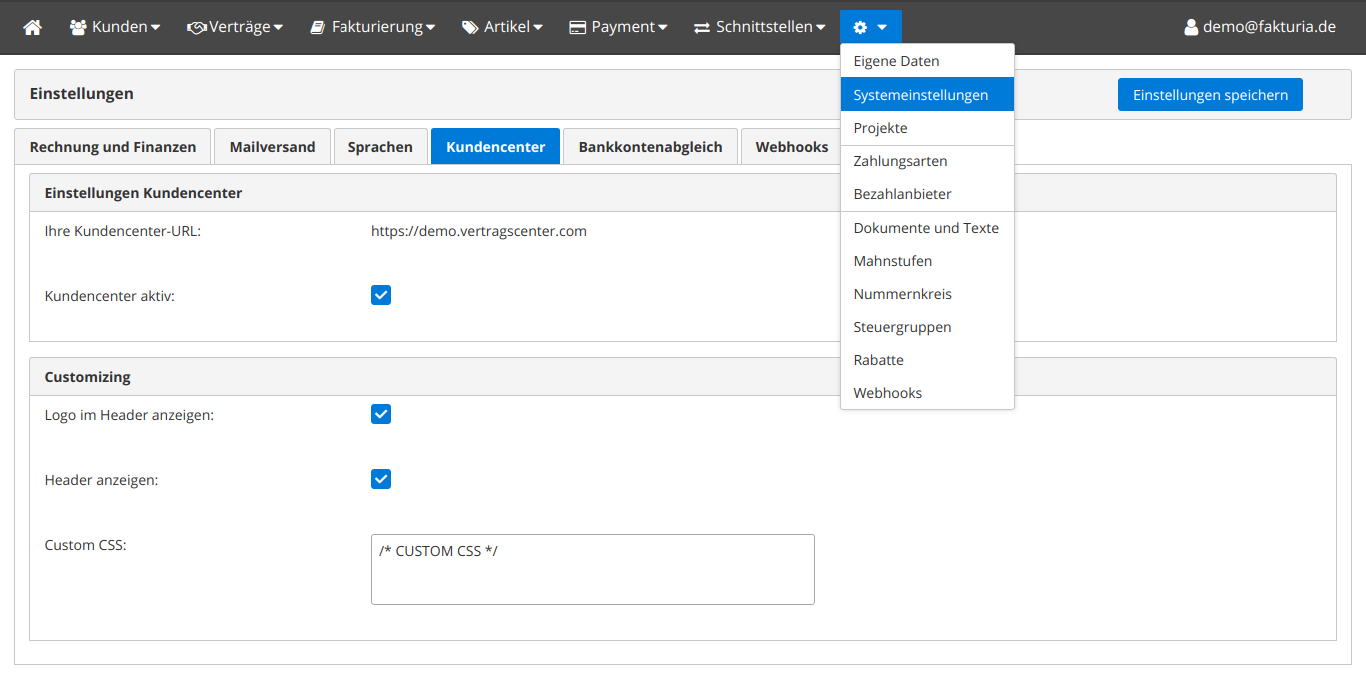Uncheck Logo im Header anzeigen
This screenshot has height=674, width=1366.
pyautogui.click(x=381, y=414)
